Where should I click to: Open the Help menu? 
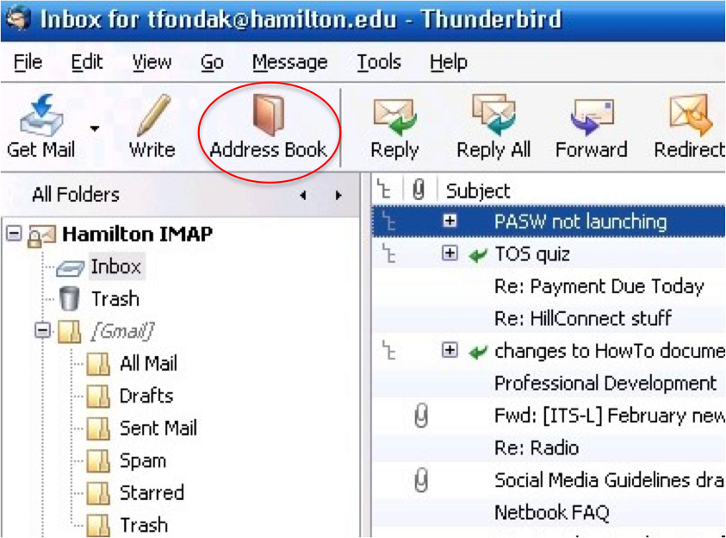(x=448, y=62)
